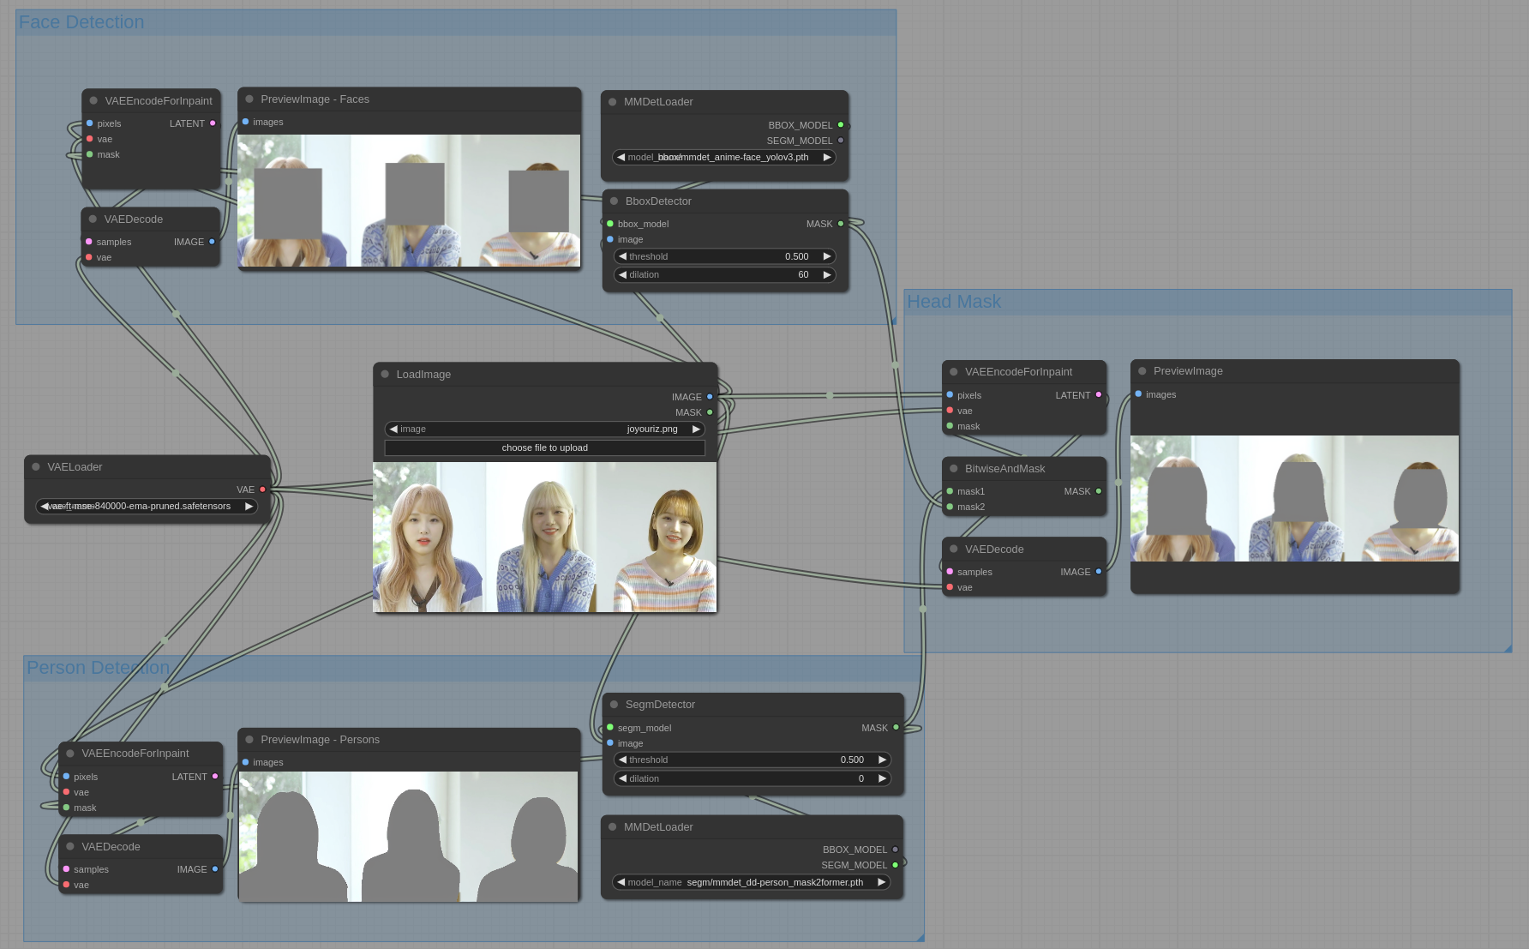Screen dimensions: 1529x949
Task: Click the BboxDetector bbox_model input socket
Action: [610, 224]
